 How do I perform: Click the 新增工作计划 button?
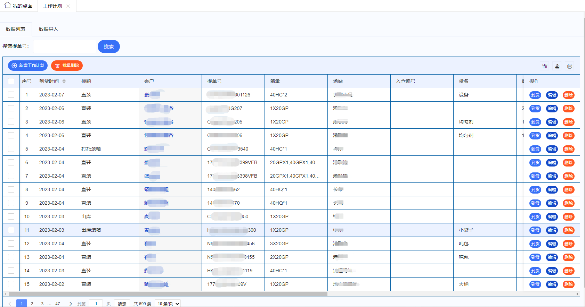tap(28, 66)
